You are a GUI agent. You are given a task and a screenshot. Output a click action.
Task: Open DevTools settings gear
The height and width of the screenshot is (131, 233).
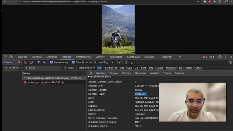(x=220, y=57)
